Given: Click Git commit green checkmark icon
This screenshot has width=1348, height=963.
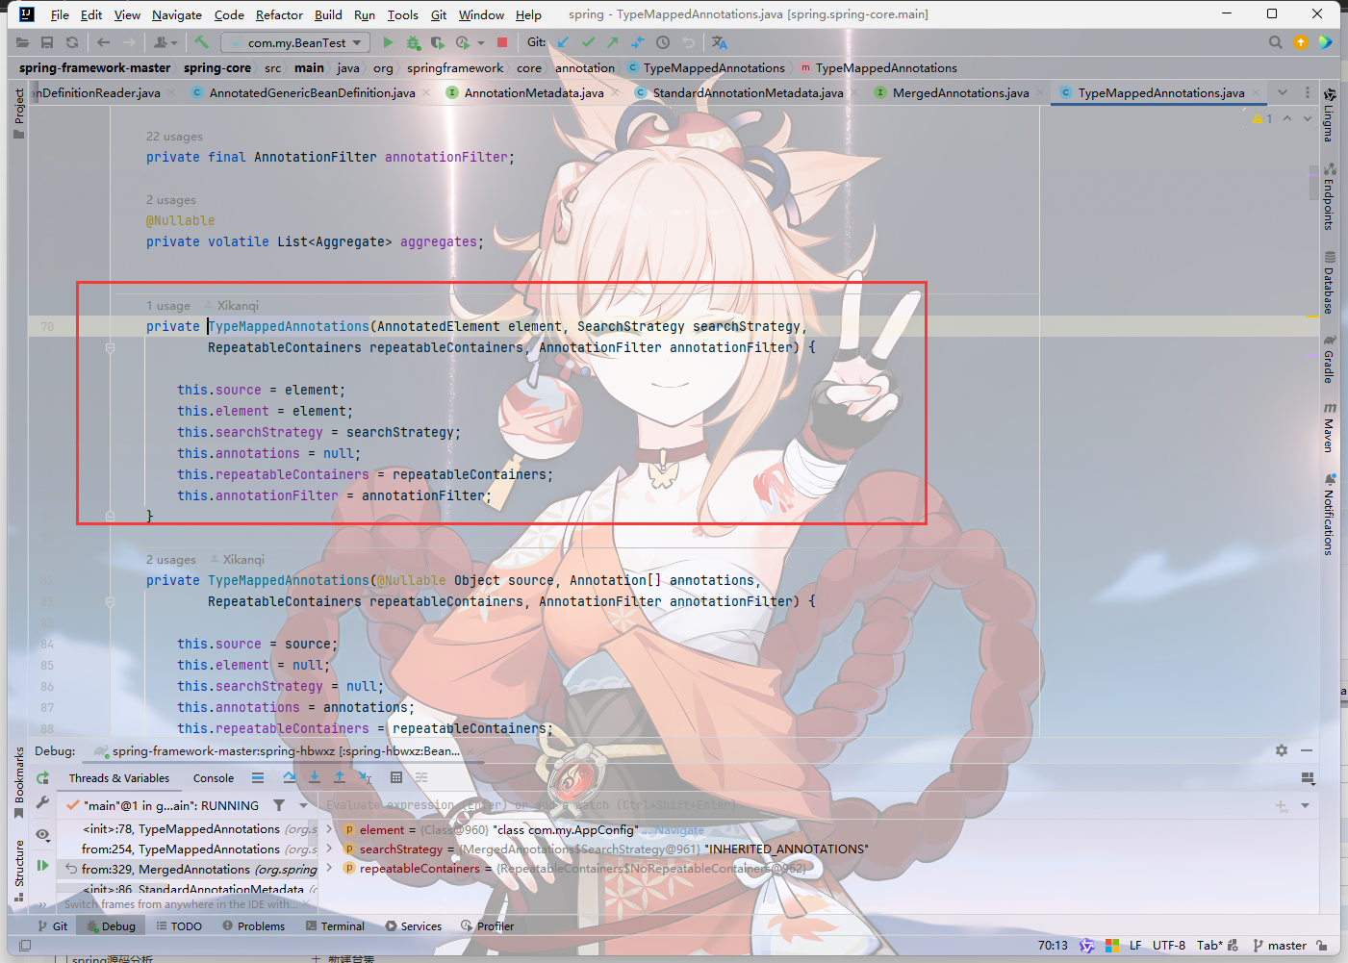Looking at the screenshot, I should 588,42.
